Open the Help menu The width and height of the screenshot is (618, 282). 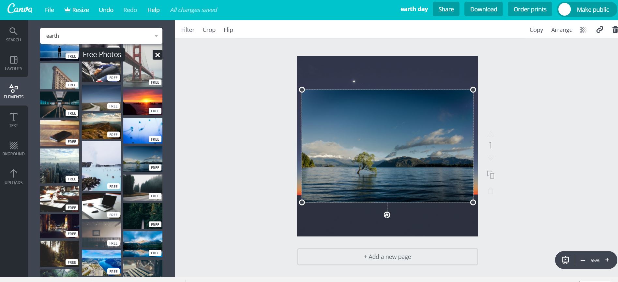tap(153, 10)
